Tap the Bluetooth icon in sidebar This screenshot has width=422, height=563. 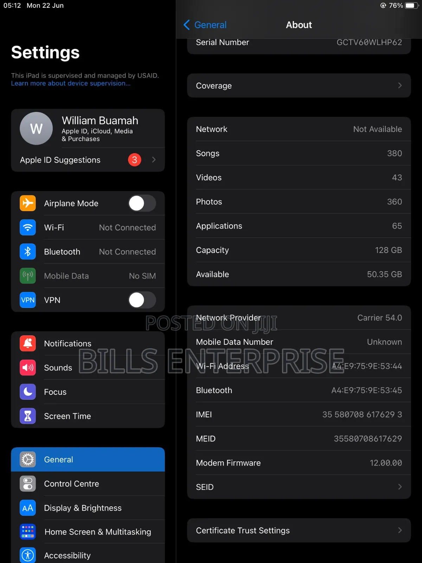[28, 252]
